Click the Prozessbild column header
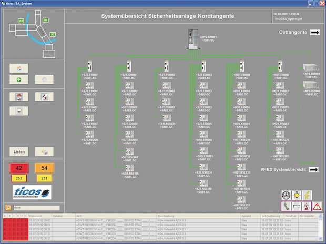Screen dimensions: 326x244 [308, 216]
